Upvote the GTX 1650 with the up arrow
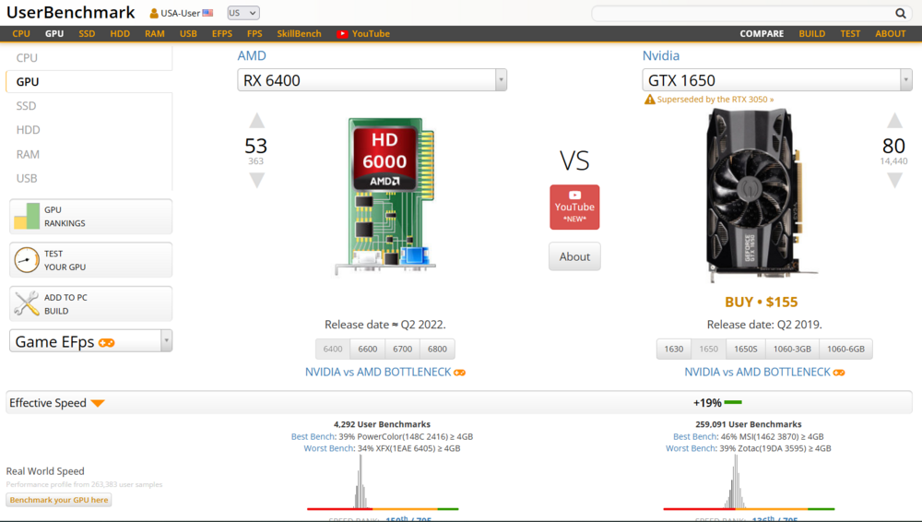The width and height of the screenshot is (922, 522). click(x=894, y=121)
